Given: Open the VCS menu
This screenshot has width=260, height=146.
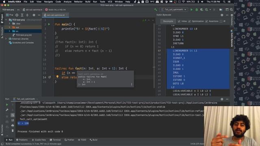Looking at the screenshot, I should pos(110,2).
